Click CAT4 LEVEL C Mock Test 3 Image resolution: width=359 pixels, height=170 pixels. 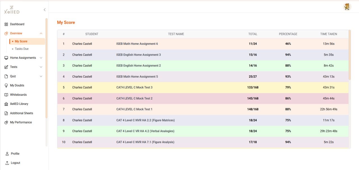pyautogui.click(x=134, y=88)
